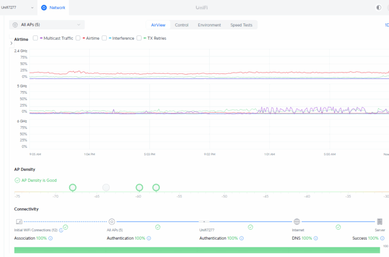The height and width of the screenshot is (257, 389).
Task: Click the Unifi7277 gateway device icon
Action: (204, 222)
